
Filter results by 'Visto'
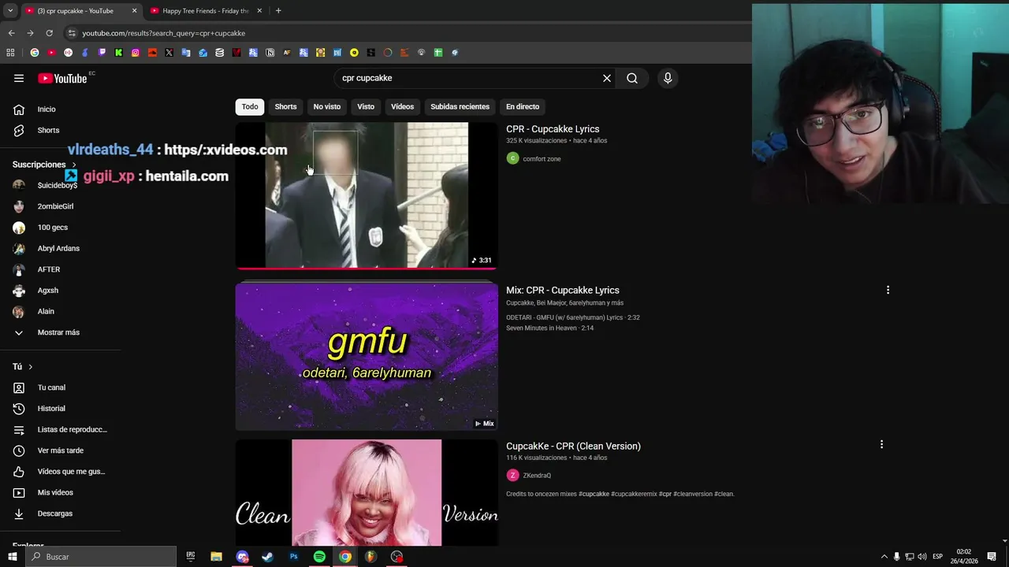click(x=366, y=106)
